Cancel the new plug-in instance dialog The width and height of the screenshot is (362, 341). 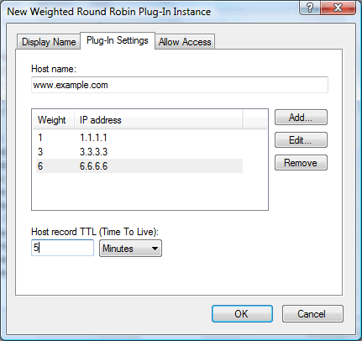(x=312, y=313)
